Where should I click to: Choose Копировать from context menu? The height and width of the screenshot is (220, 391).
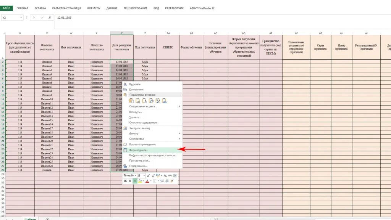[152, 89]
